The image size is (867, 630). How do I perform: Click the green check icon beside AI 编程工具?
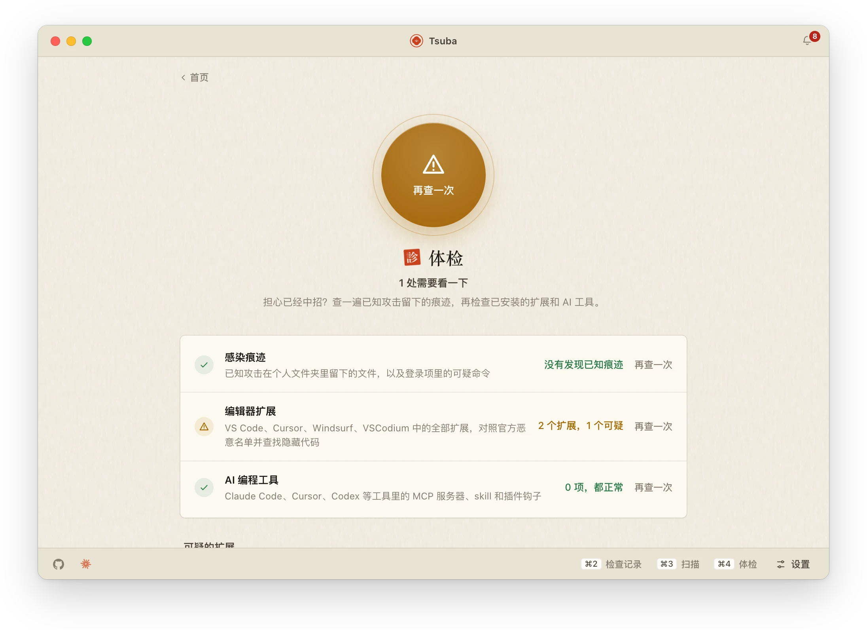[204, 487]
